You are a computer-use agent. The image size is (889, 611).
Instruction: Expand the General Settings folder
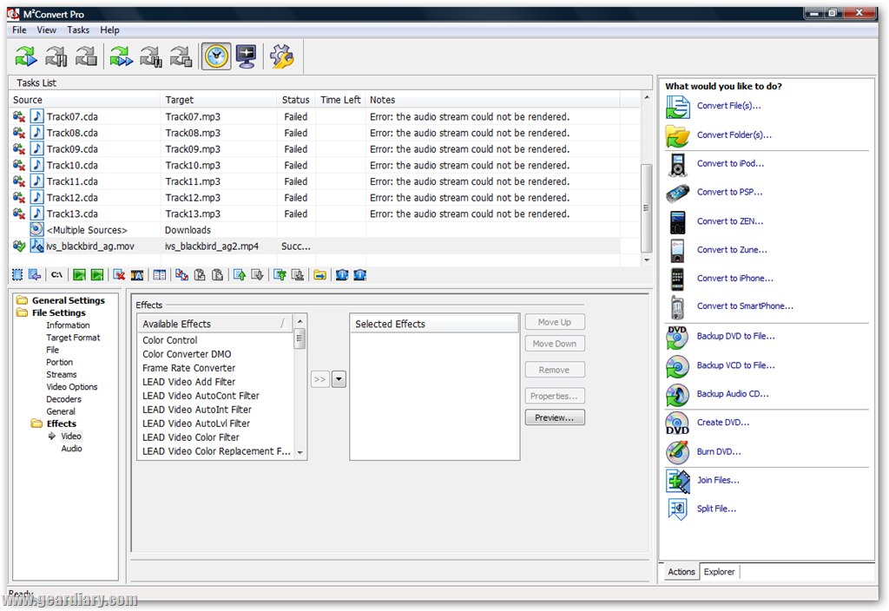click(x=22, y=299)
